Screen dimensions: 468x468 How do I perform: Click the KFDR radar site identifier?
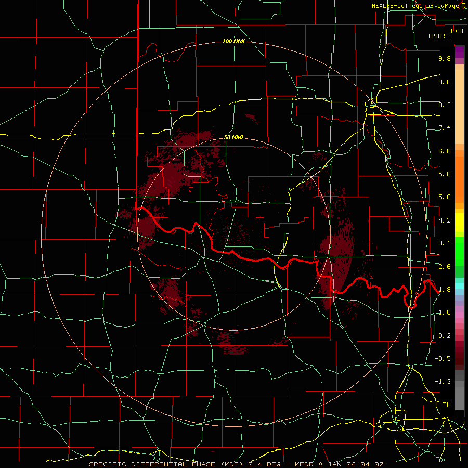pos(304,464)
